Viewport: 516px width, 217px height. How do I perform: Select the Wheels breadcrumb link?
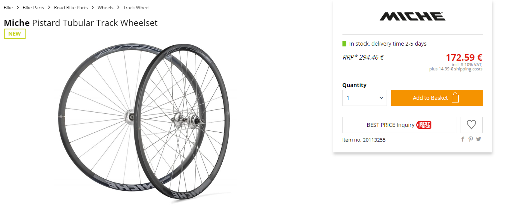[105, 8]
